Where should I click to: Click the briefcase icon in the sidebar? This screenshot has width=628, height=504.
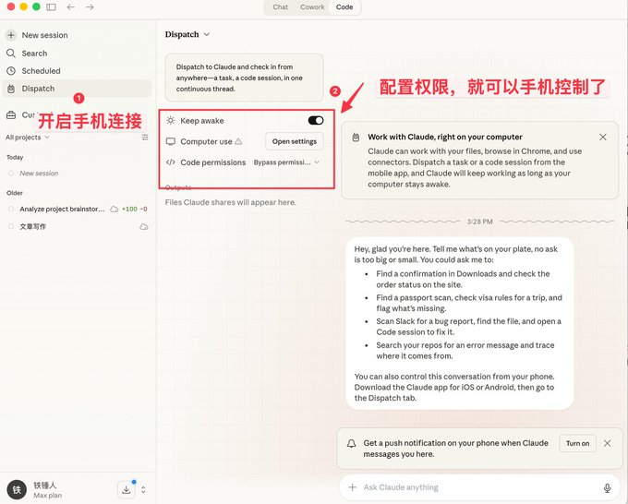pyautogui.click(x=11, y=114)
